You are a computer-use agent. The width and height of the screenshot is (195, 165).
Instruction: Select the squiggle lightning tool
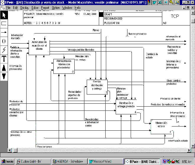pos(4,50)
